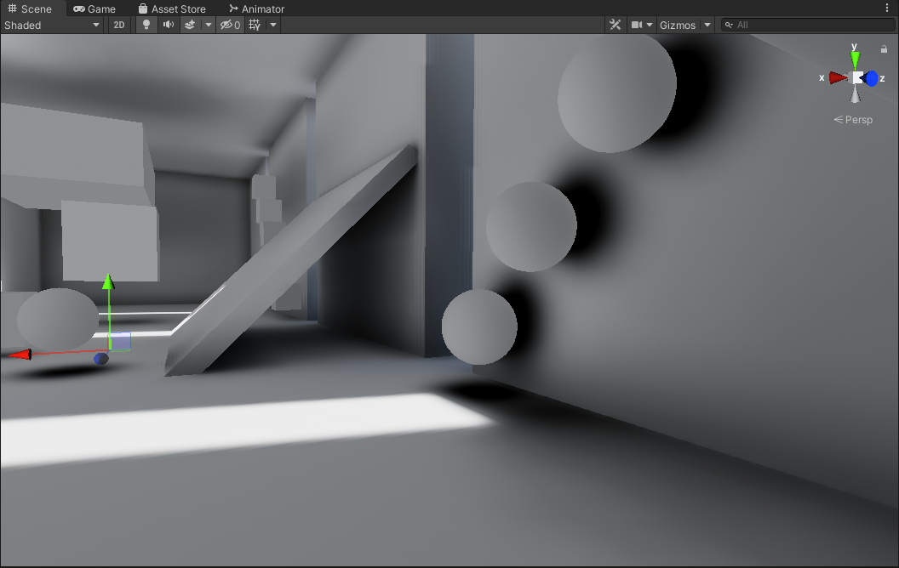
Task: Open the effects dropdown arrow
Action: 208,25
